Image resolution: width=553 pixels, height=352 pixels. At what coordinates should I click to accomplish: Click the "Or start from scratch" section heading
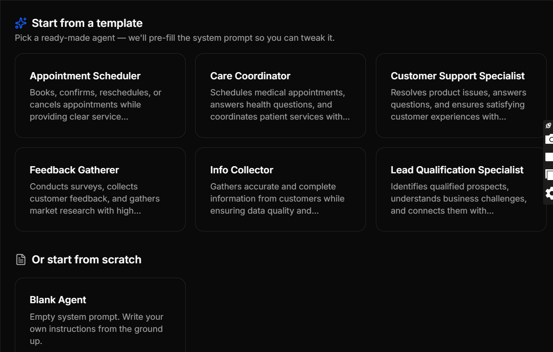(86, 259)
